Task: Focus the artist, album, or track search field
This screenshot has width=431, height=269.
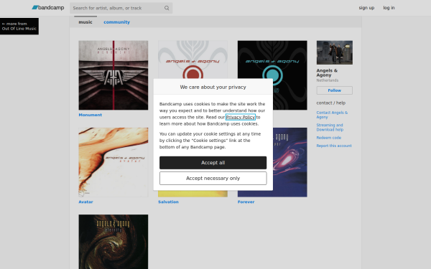Action: (x=121, y=8)
